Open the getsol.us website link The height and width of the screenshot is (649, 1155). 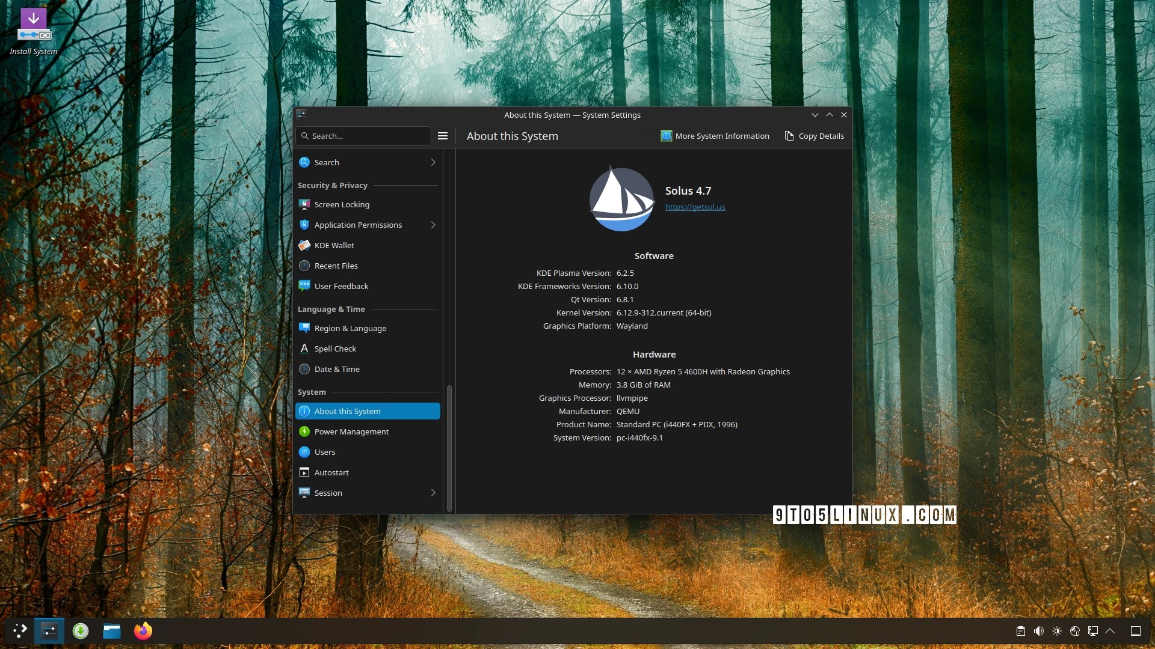click(x=695, y=207)
